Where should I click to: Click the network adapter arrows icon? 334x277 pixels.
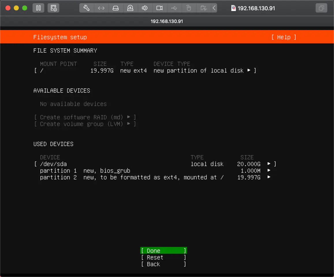pyautogui.click(x=101, y=8)
